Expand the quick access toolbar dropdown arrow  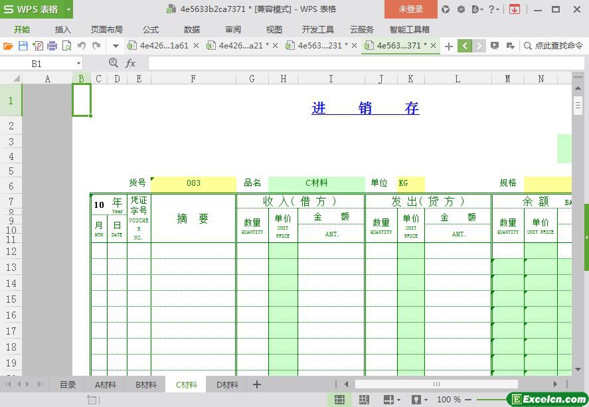click(x=116, y=46)
